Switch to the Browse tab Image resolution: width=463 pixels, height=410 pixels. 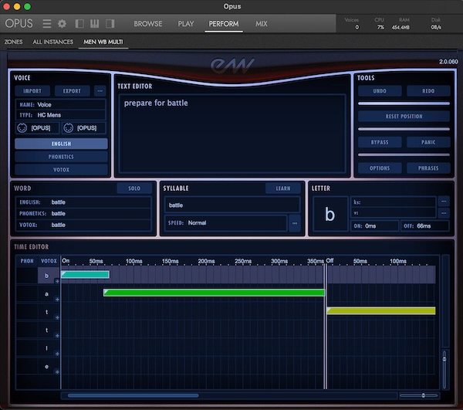coord(148,24)
